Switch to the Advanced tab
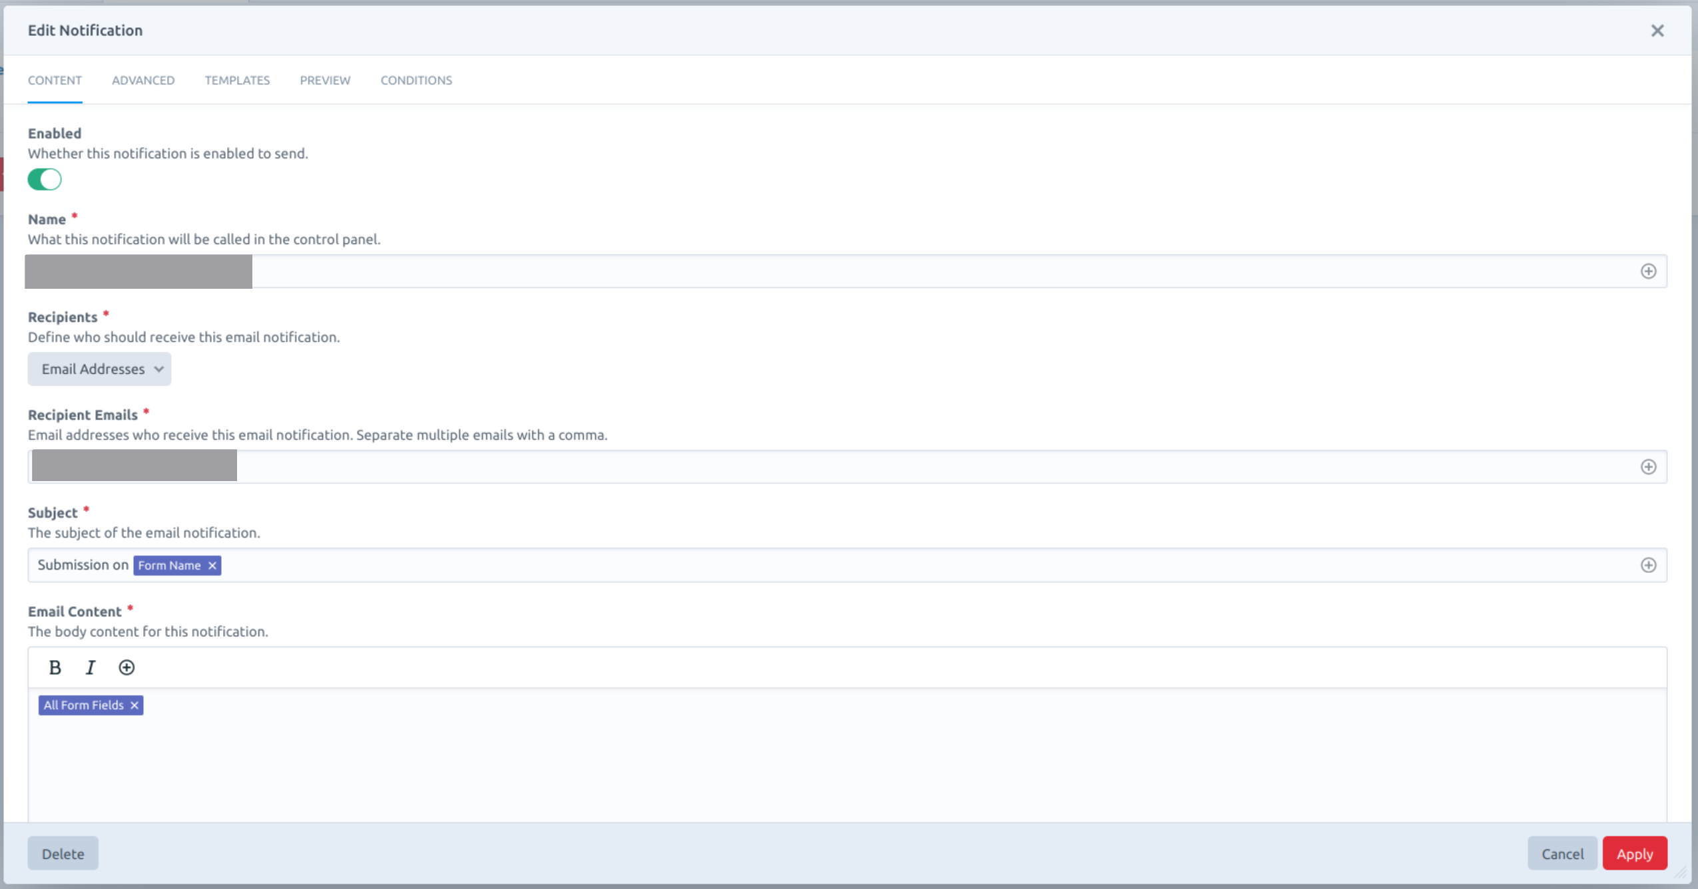The image size is (1698, 889). 143,80
